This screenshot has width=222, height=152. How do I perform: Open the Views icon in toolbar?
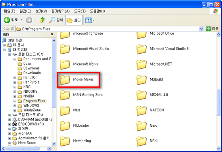click(89, 20)
